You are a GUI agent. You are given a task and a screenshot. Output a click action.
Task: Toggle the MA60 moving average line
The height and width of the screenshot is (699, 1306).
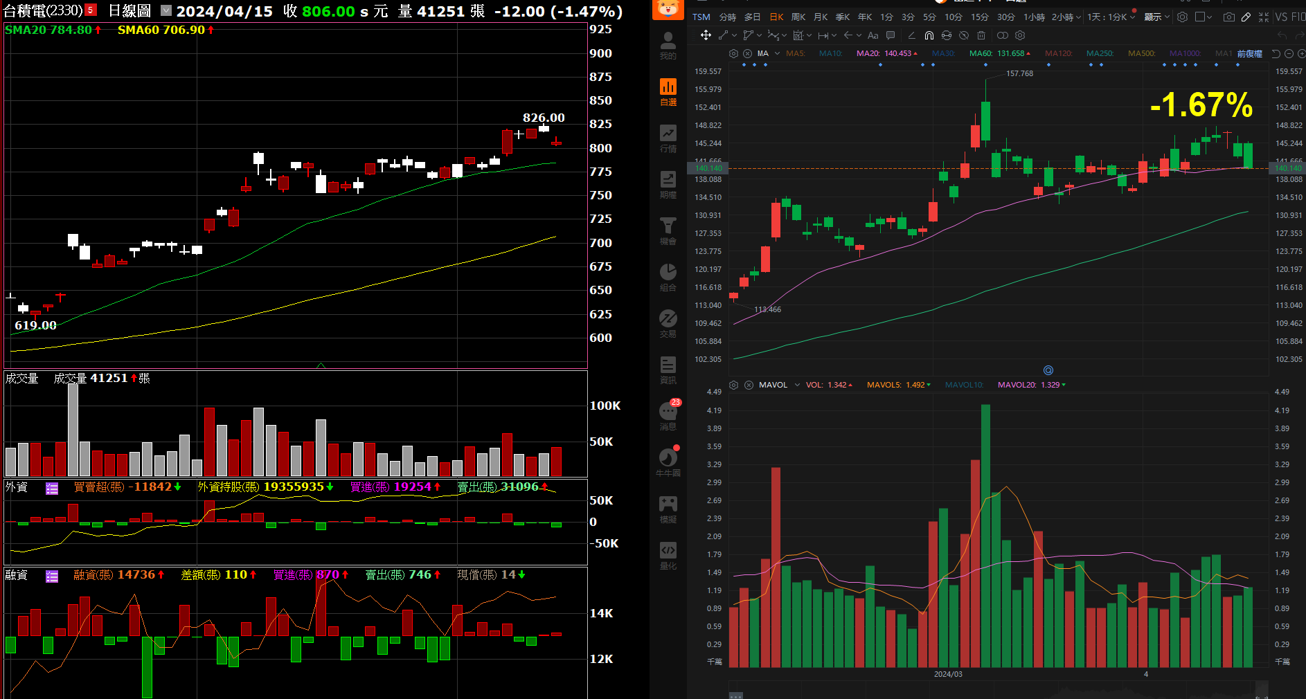click(x=1000, y=53)
